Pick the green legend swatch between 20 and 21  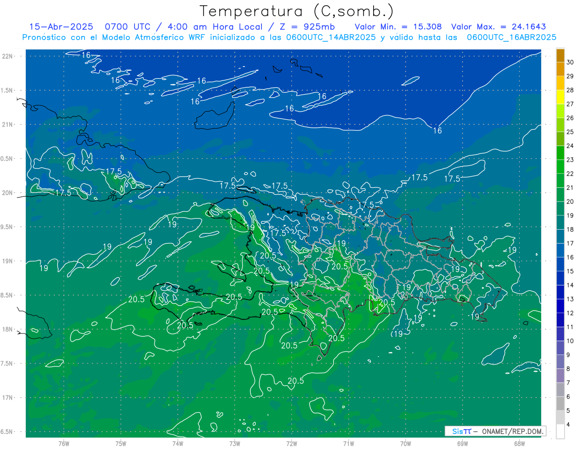pos(561,195)
